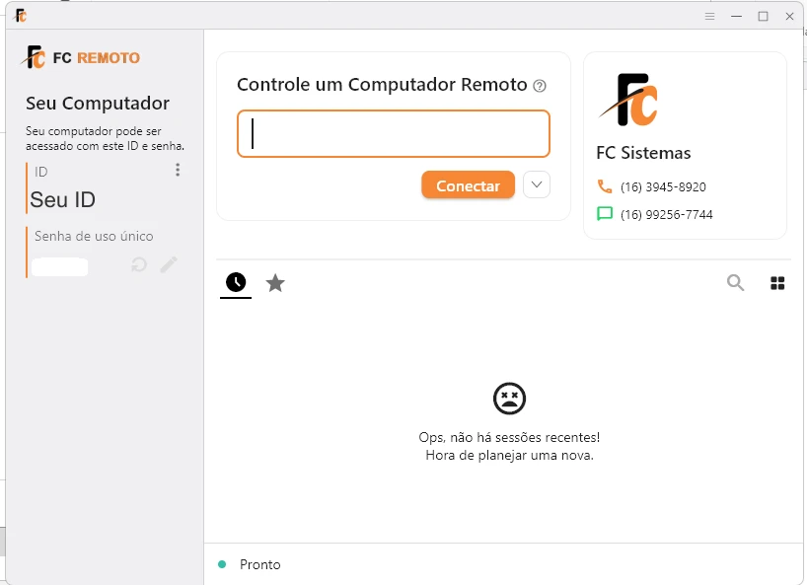Click the Conectar button
The width and height of the screenshot is (807, 585).
click(x=468, y=185)
